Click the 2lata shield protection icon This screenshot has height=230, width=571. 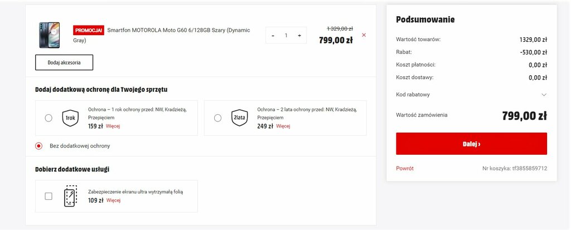(x=239, y=118)
